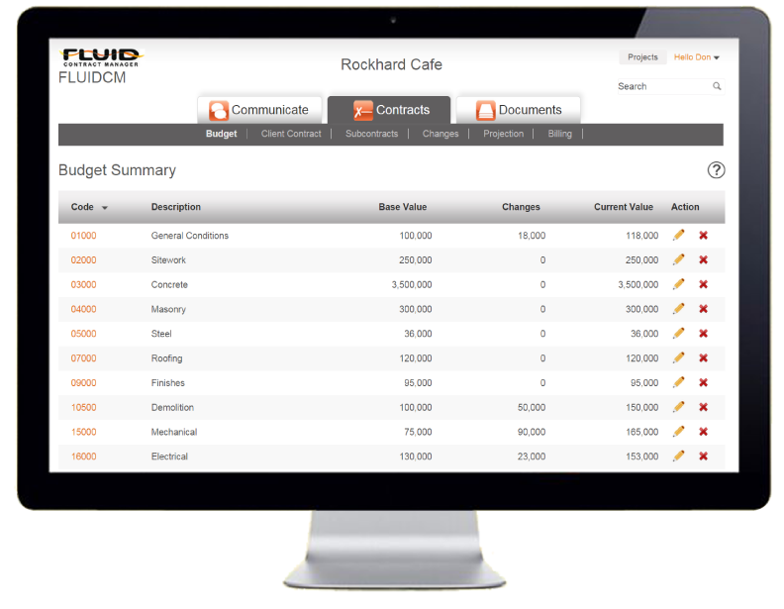
Task: Click the Action column header
Action: [685, 207]
